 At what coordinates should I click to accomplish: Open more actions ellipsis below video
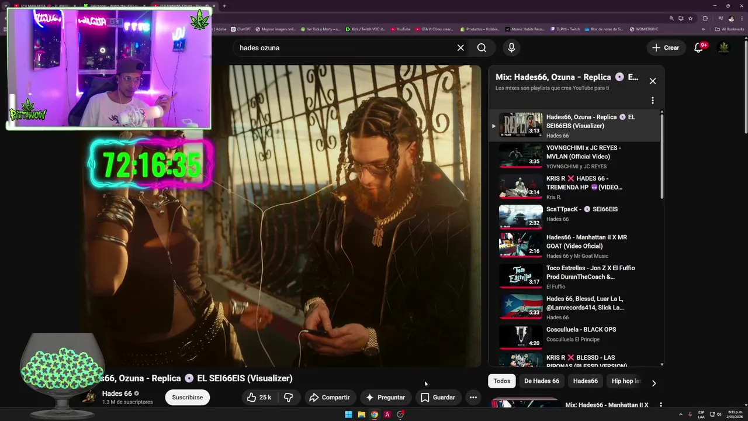coord(473,398)
